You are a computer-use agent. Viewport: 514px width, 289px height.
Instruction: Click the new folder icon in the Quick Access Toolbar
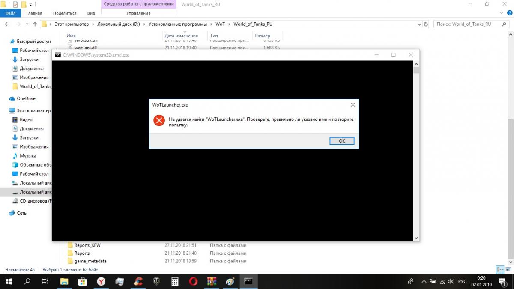pos(24,4)
